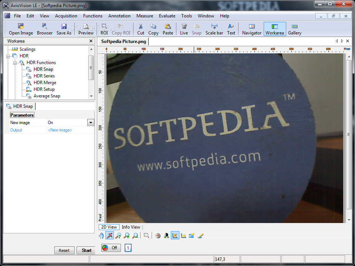Open the Window menu
Screen dimensions: 355x266
(x=206, y=16)
